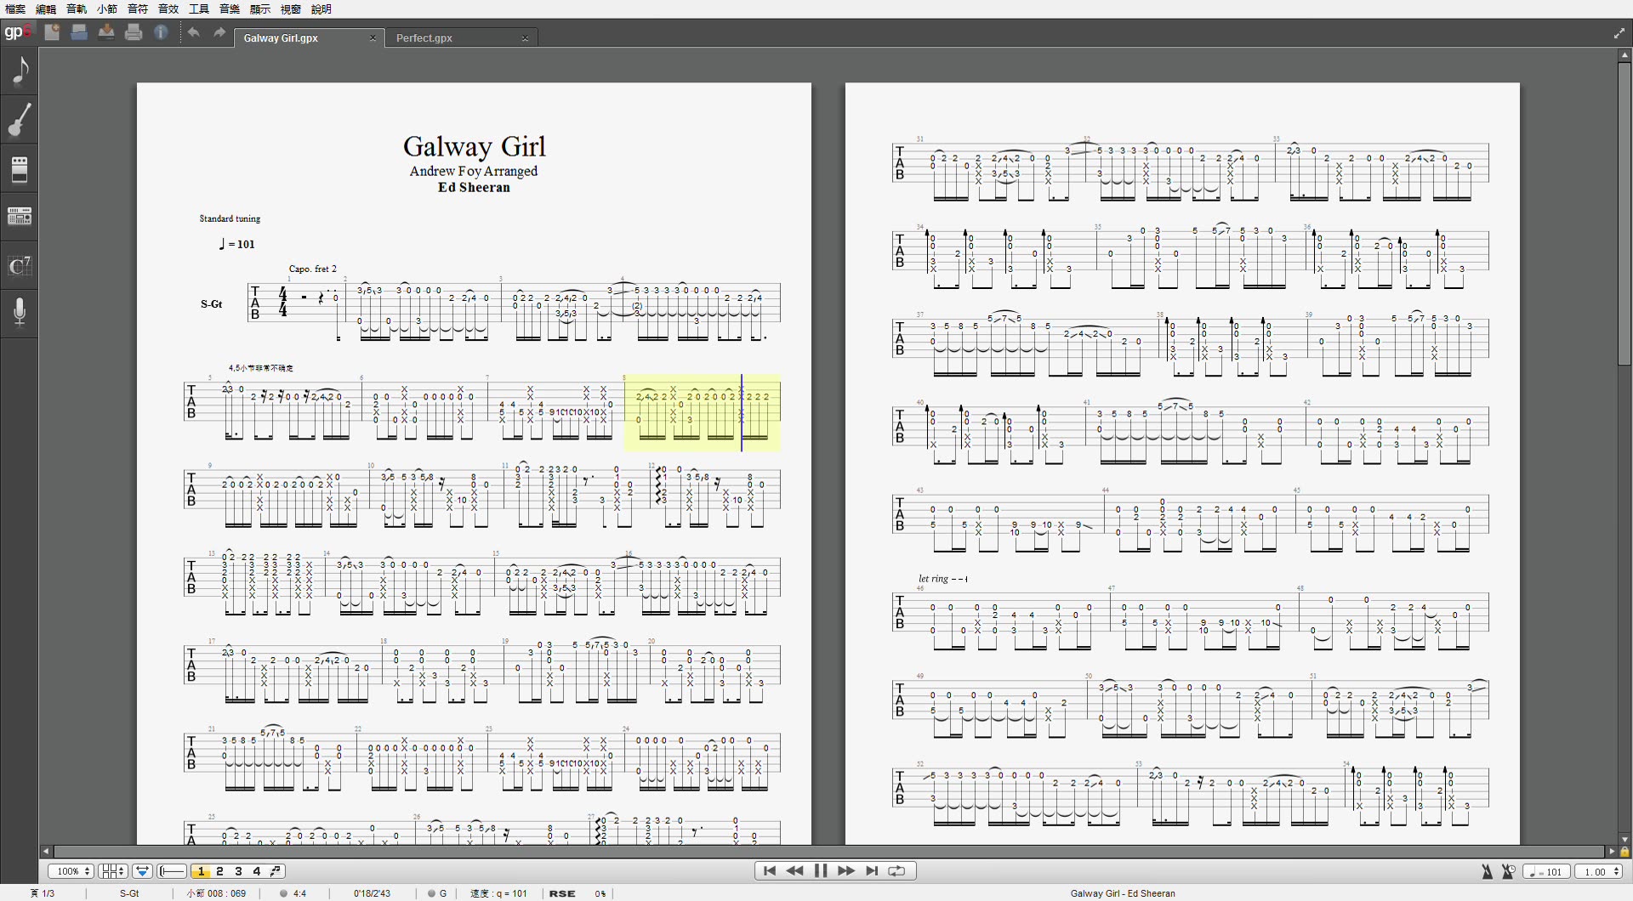
Task: Jump to the beginning of the score
Action: [770, 871]
